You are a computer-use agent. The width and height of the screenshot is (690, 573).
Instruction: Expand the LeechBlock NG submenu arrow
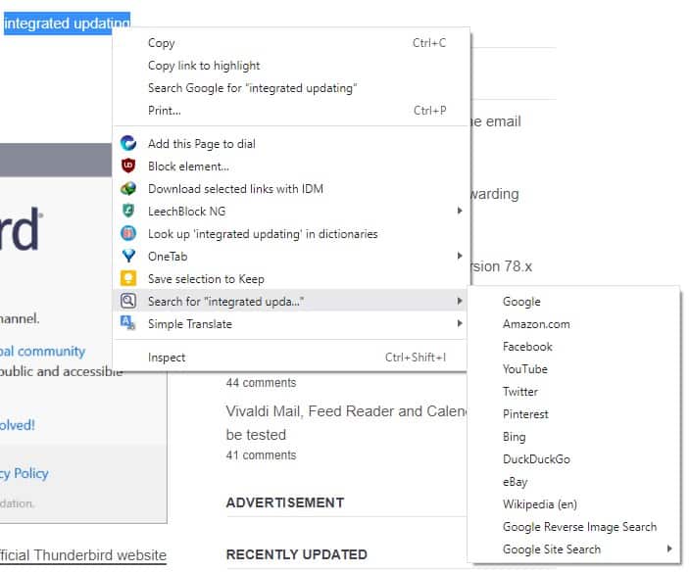coord(460,211)
